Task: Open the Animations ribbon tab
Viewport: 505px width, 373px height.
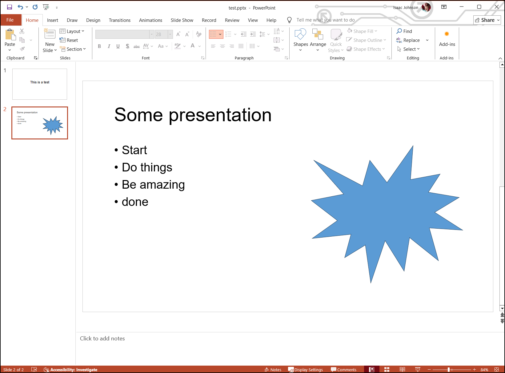Action: click(150, 20)
